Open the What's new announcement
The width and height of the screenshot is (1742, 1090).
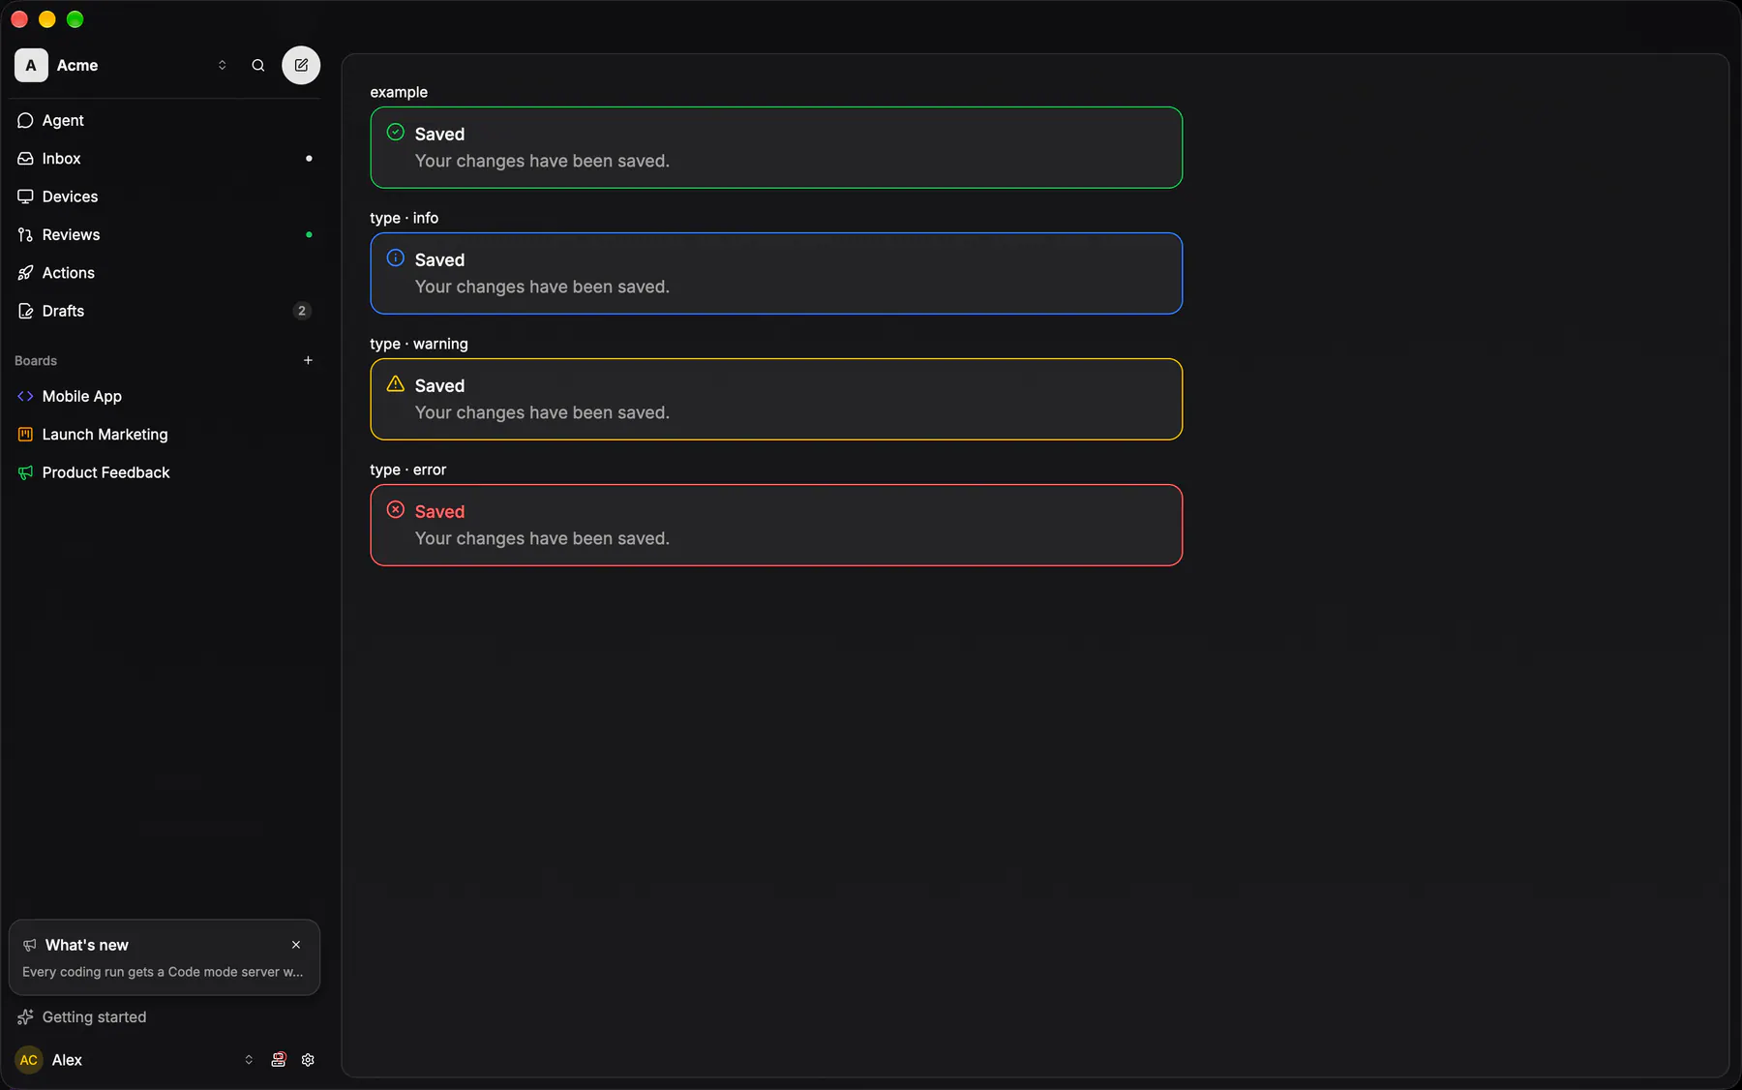[x=165, y=957]
